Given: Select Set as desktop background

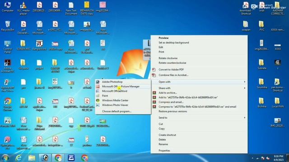Looking at the screenshot, I should (x=173, y=42).
